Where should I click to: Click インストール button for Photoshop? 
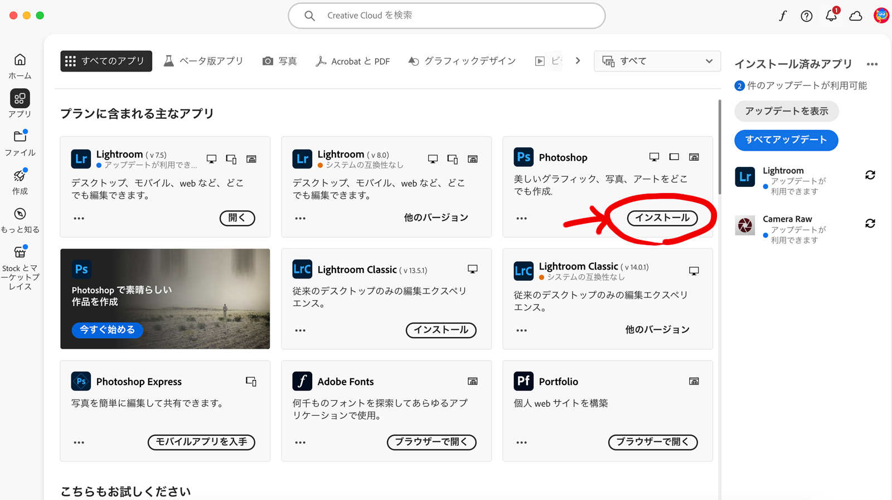coord(662,218)
